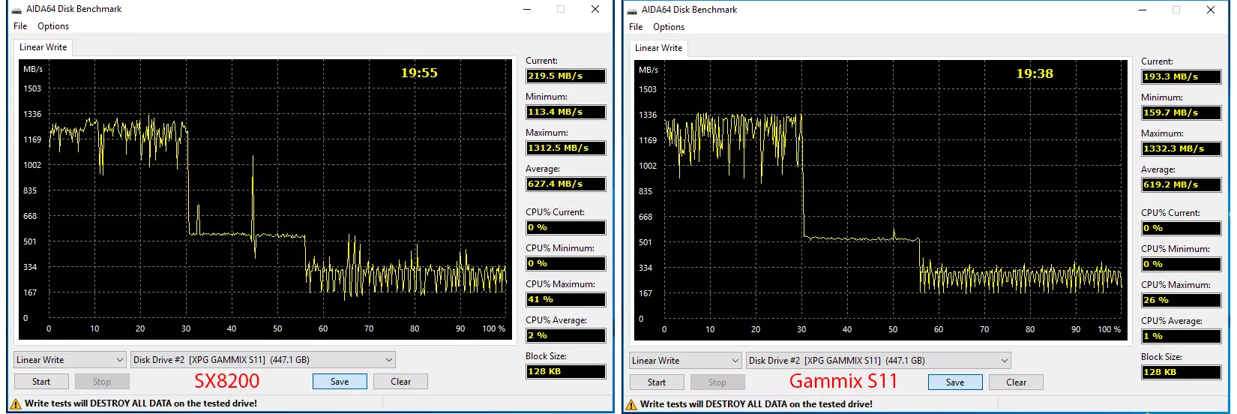The image size is (1237, 414).
Task: Expand Disk Drive #2 dropdown in right window
Action: [x=879, y=361]
